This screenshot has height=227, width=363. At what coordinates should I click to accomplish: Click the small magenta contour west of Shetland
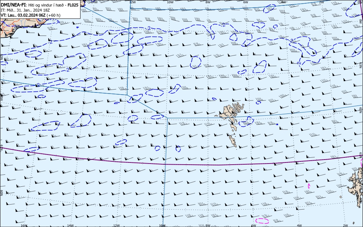(x=309, y=186)
